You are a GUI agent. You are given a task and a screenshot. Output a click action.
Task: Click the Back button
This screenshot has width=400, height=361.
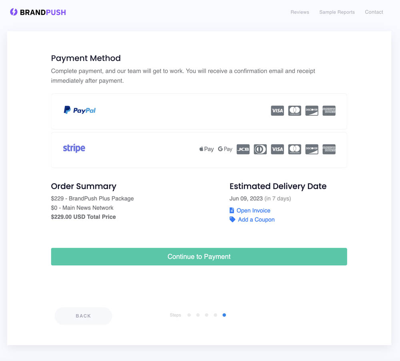[x=83, y=316]
